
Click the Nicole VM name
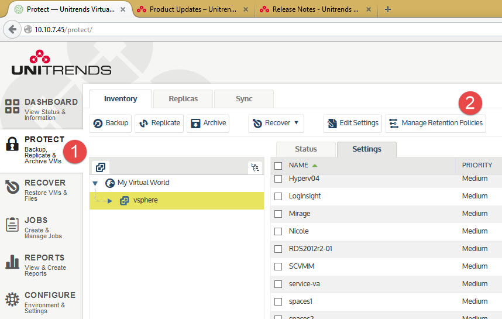[x=299, y=231]
